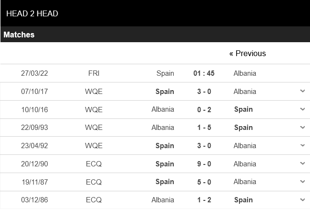
Task: Click the « Previous link
Action: [x=247, y=53]
